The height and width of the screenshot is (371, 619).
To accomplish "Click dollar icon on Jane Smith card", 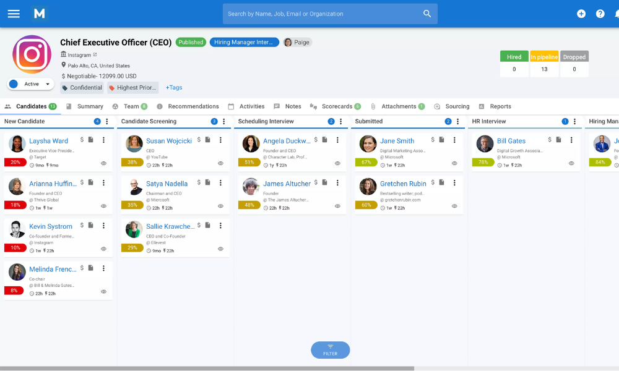I will pyautogui.click(x=433, y=140).
